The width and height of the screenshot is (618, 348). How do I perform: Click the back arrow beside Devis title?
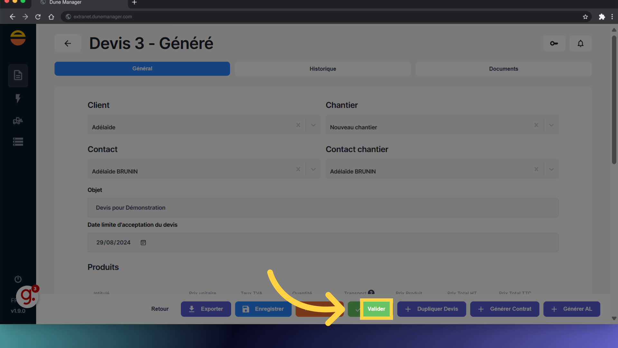click(68, 43)
